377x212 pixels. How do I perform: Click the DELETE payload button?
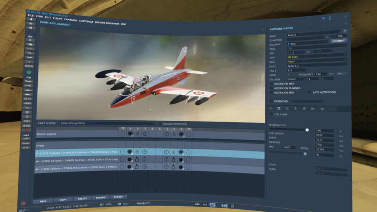82,198
